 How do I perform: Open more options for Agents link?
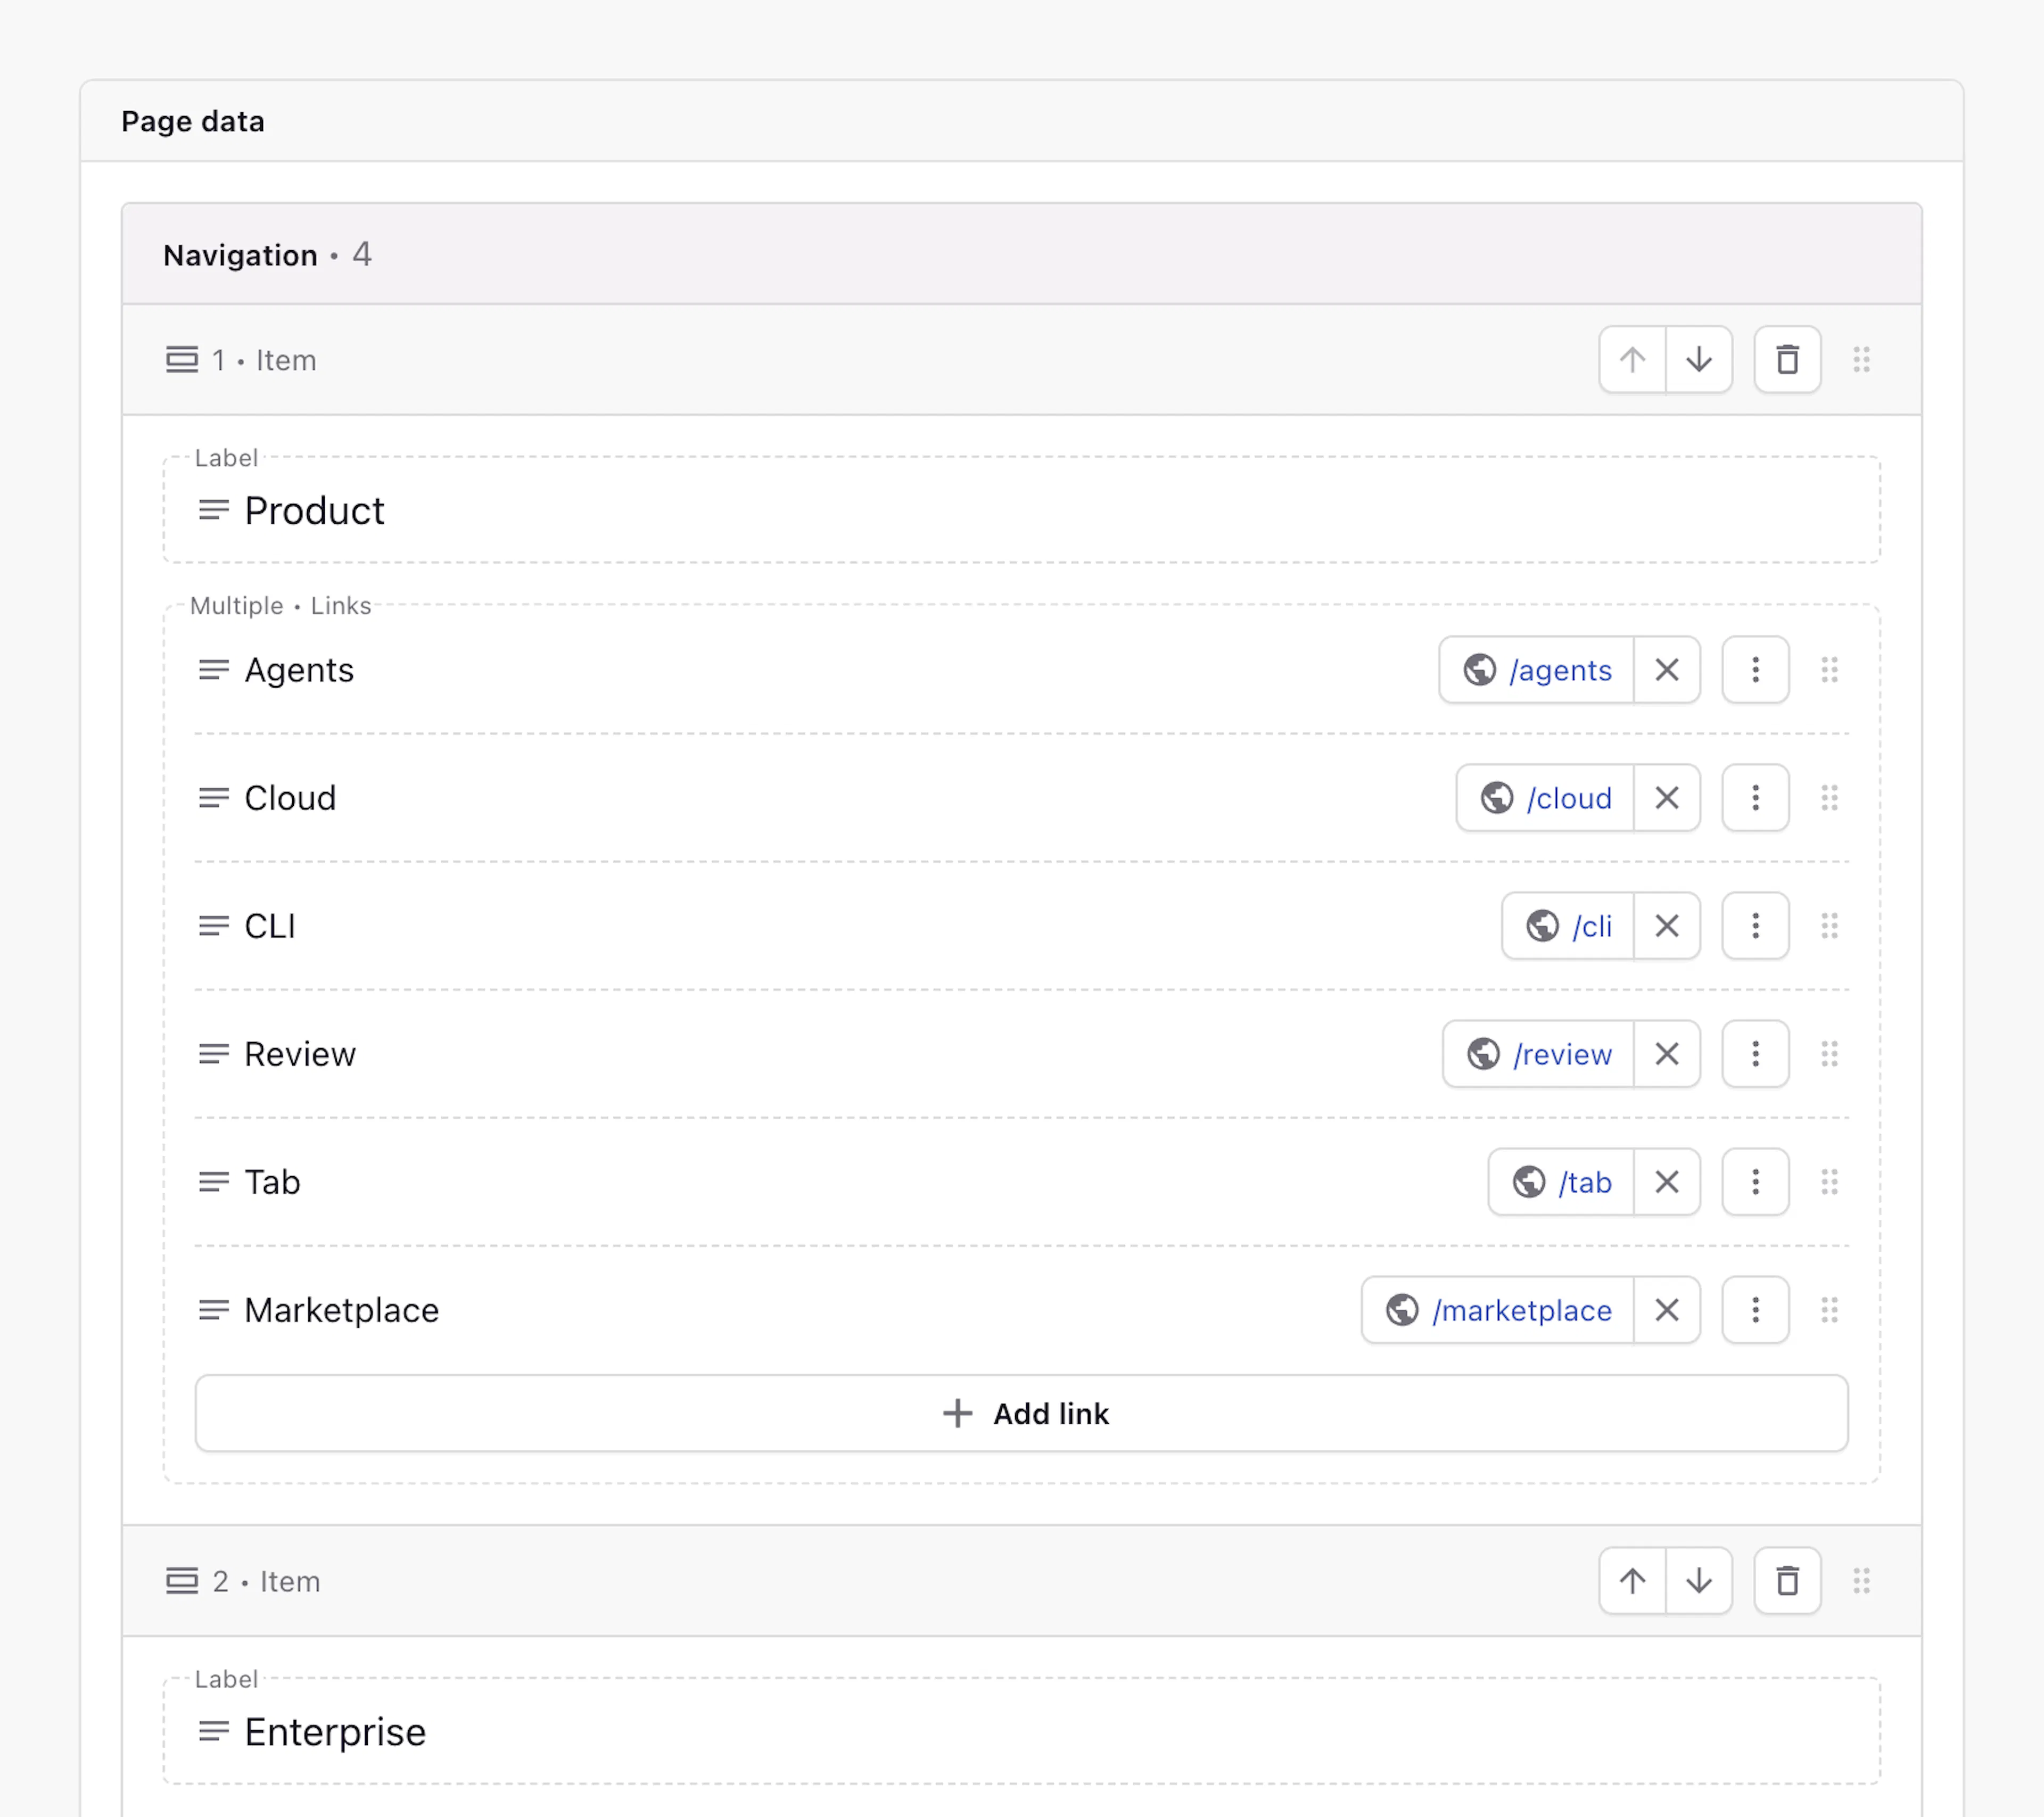(1755, 669)
